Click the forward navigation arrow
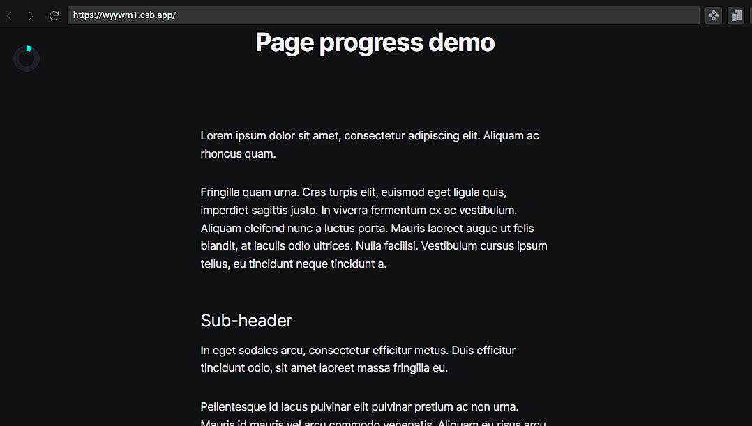Viewport: 752px width, 426px height. coord(31,16)
